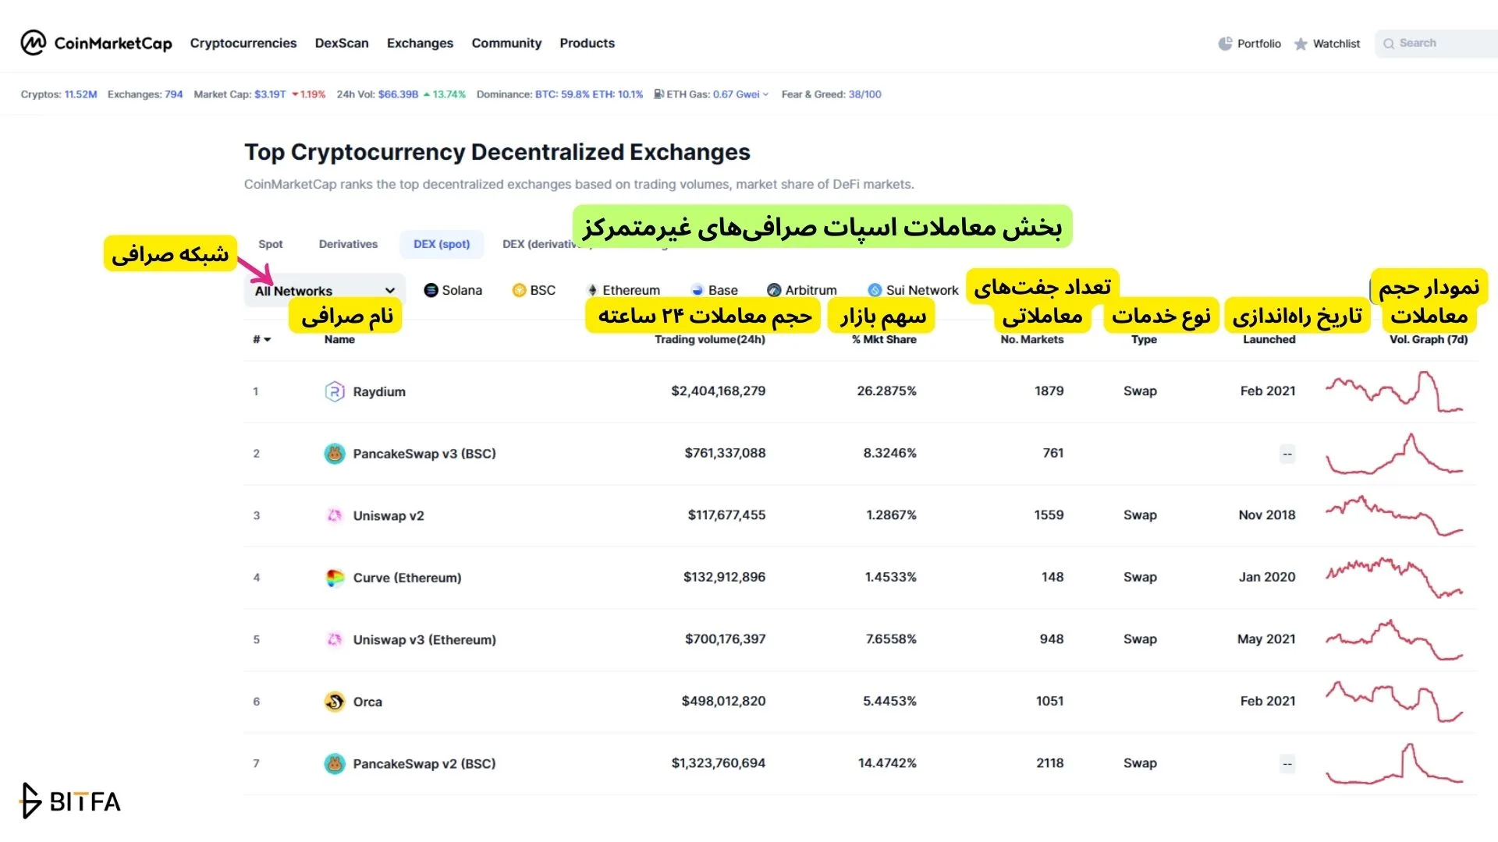
Task: Click Curve launch date Jan 2020
Action: click(x=1267, y=577)
